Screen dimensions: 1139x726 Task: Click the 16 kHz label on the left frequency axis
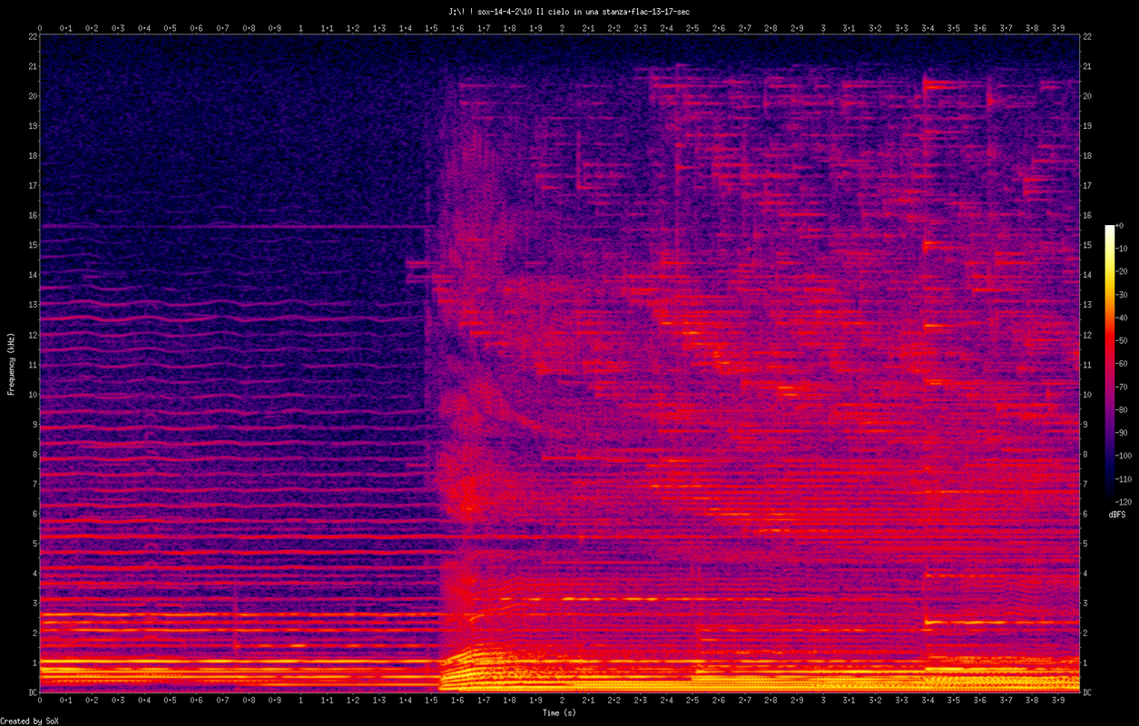click(32, 215)
